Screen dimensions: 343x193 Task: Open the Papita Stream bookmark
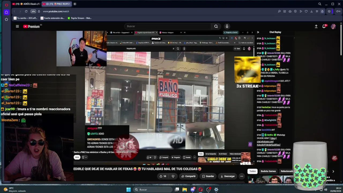click(x=80, y=18)
